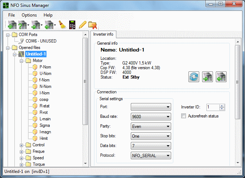Increase Inverter ID with up stepper arrow
Image resolution: width=245 pixels, height=178 pixels.
pos(222,106)
